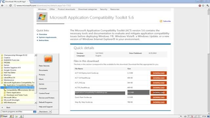210x118 pixels.
Task: Click the browser address bar
Action: click(106, 6)
